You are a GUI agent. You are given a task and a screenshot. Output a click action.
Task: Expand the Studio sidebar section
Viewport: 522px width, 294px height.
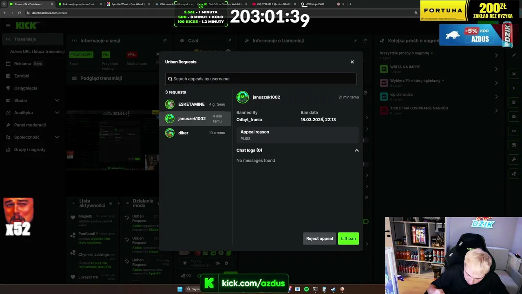(57, 100)
